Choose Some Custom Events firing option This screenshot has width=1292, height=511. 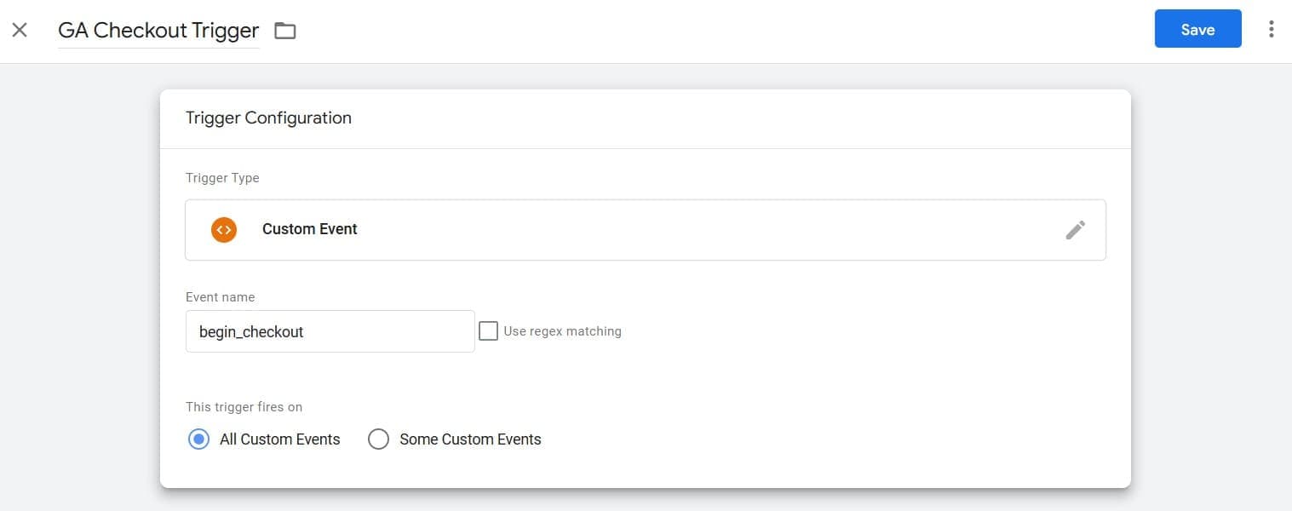[x=378, y=439]
